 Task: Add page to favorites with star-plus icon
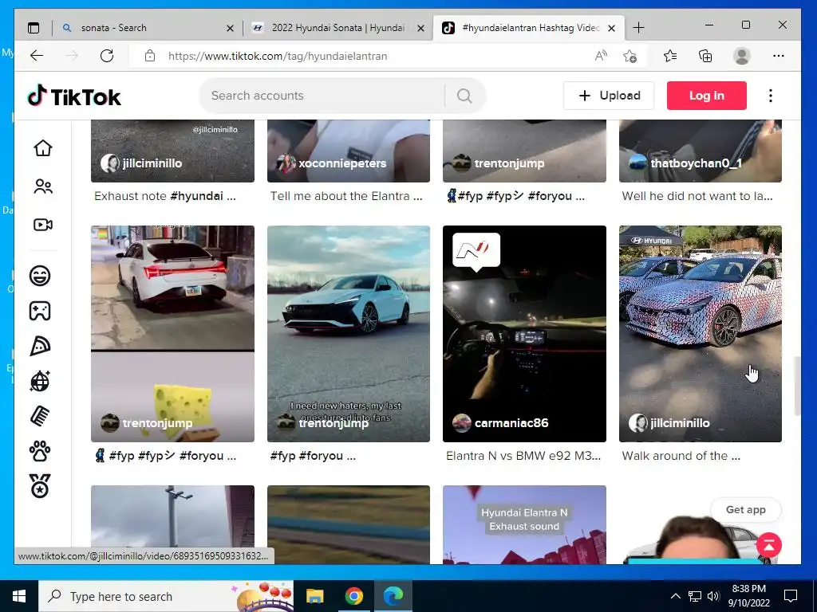pyautogui.click(x=630, y=56)
